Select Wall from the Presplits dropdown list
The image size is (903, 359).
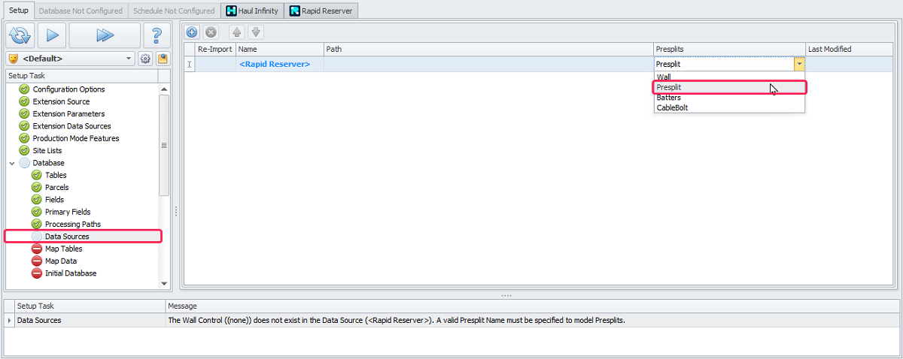click(729, 77)
